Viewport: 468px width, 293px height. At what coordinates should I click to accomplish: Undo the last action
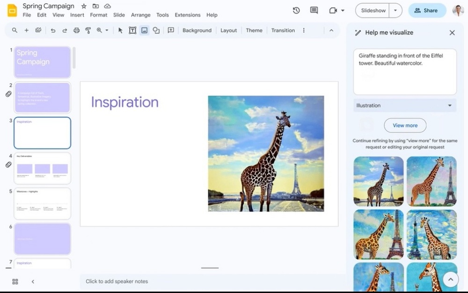tap(53, 30)
